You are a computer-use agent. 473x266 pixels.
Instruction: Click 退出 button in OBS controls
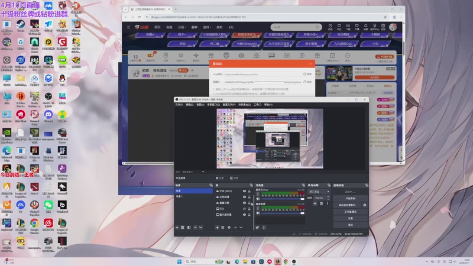point(351,225)
